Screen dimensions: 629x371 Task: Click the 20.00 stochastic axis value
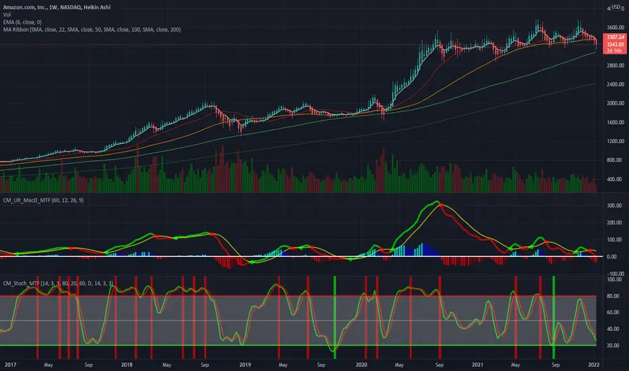coord(613,345)
